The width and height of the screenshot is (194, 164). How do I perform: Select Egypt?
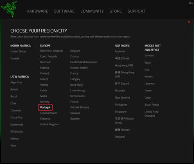point(148,62)
